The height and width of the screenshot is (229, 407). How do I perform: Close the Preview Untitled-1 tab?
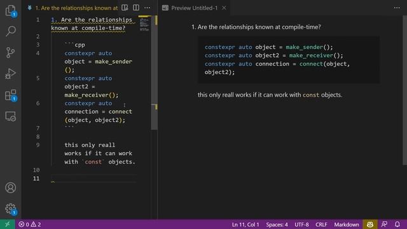pos(224,8)
